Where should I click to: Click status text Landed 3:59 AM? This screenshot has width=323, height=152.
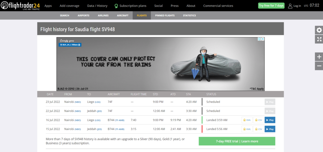pyautogui.click(x=217, y=120)
